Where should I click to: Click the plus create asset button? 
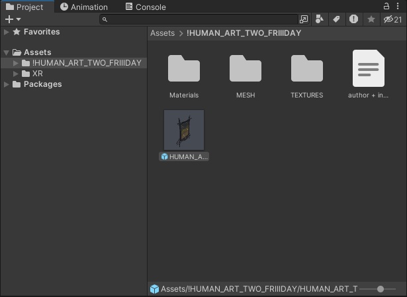[9, 19]
